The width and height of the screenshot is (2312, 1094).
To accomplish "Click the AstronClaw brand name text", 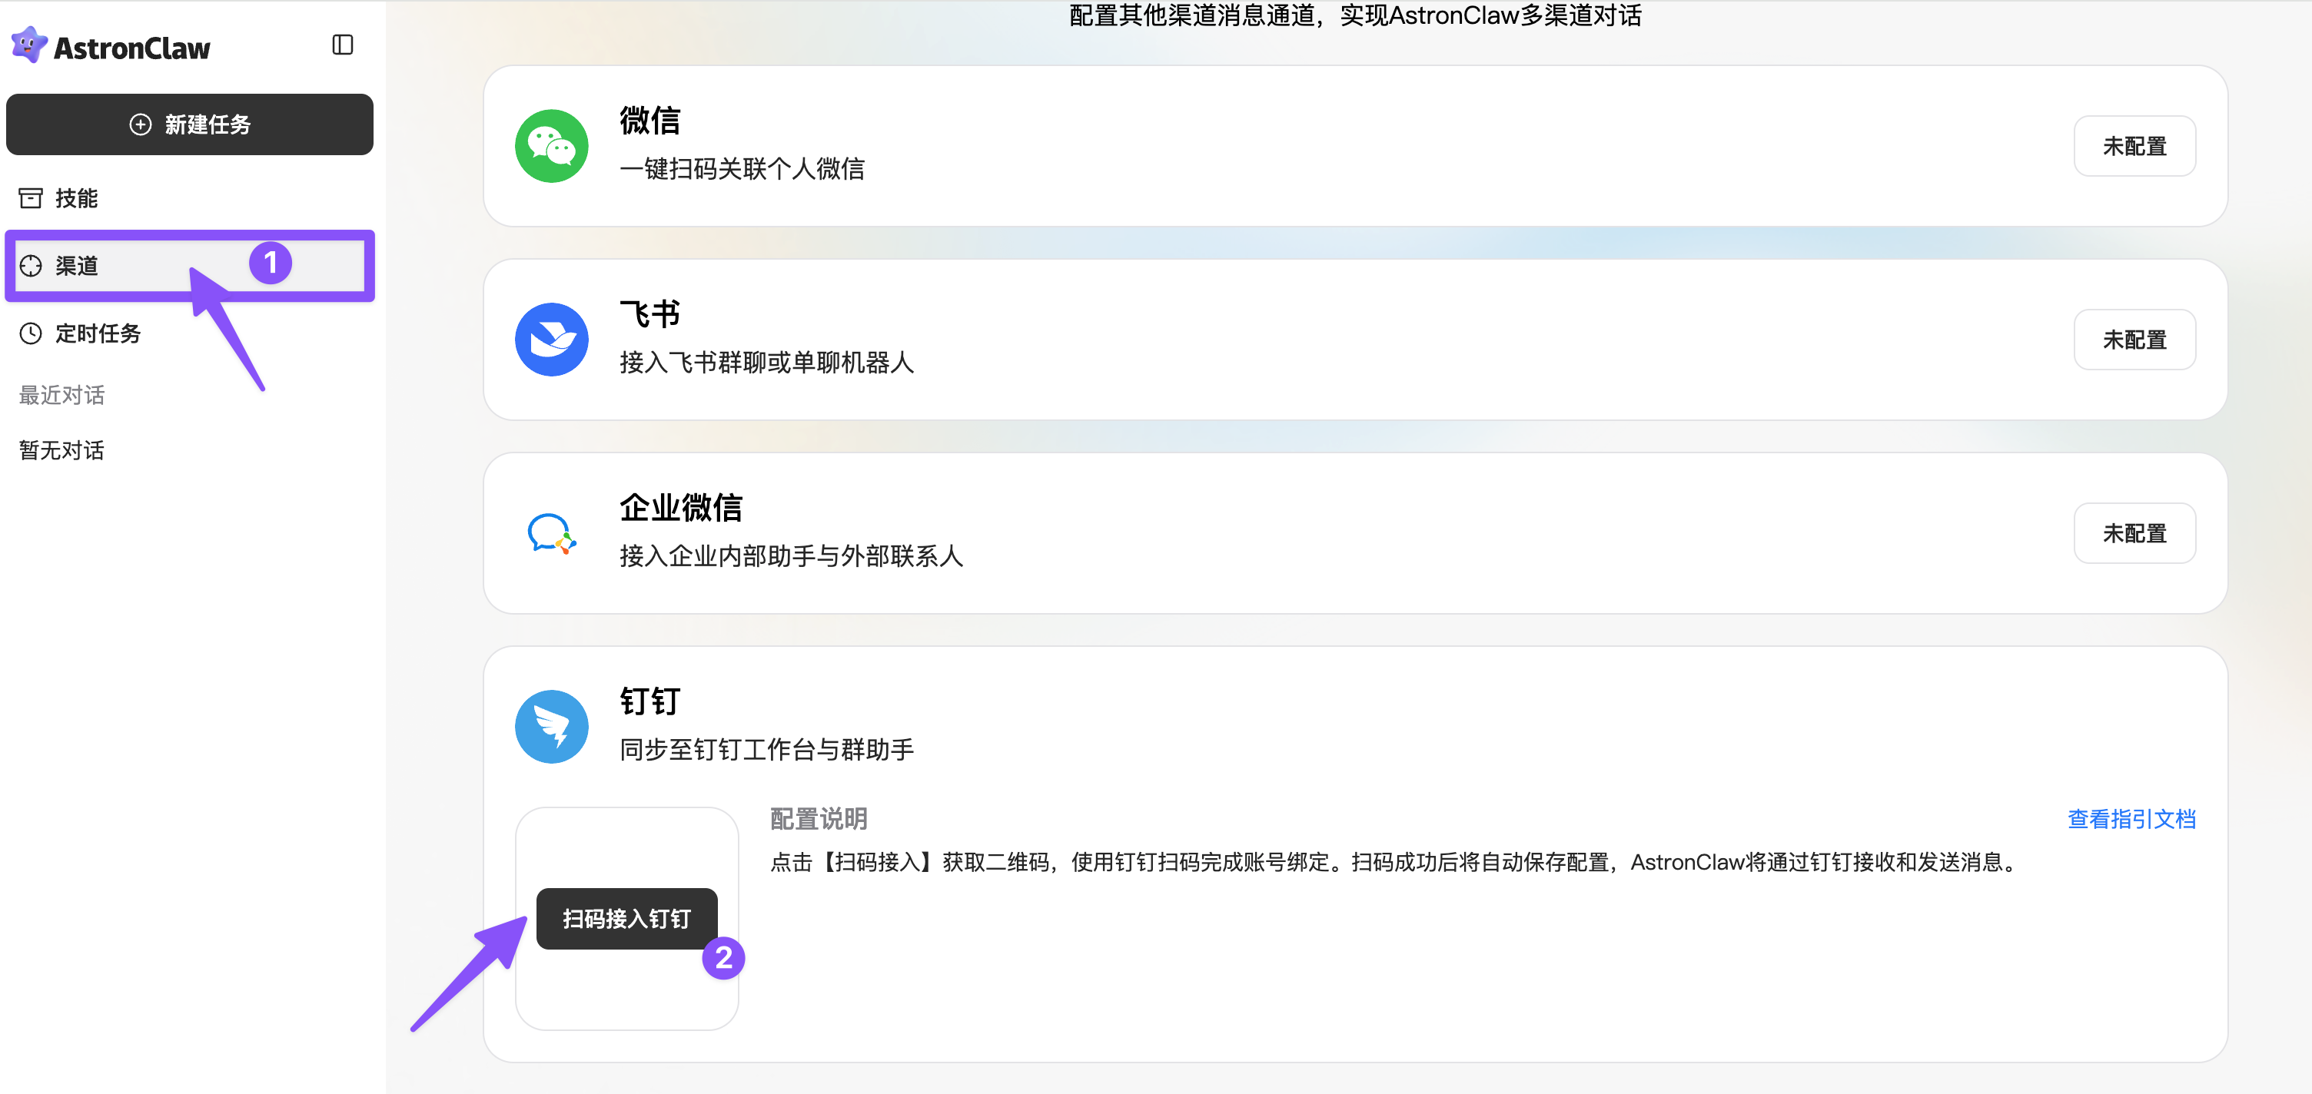I will pyautogui.click(x=132, y=48).
